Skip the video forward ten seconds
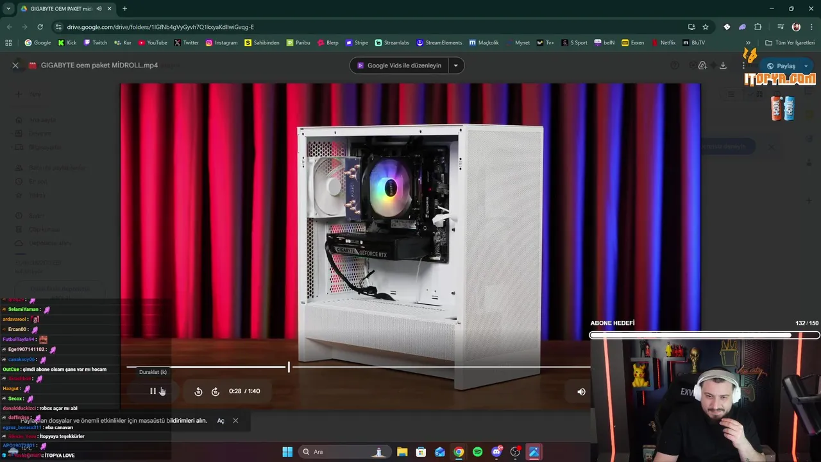The image size is (821, 462). 216,391
